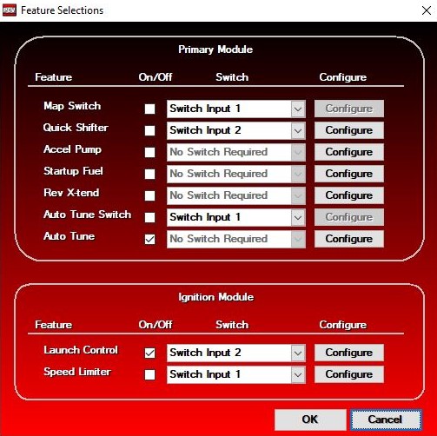Open Launch Control switch input dropdown
Image resolution: width=437 pixels, height=436 pixels.
point(236,353)
